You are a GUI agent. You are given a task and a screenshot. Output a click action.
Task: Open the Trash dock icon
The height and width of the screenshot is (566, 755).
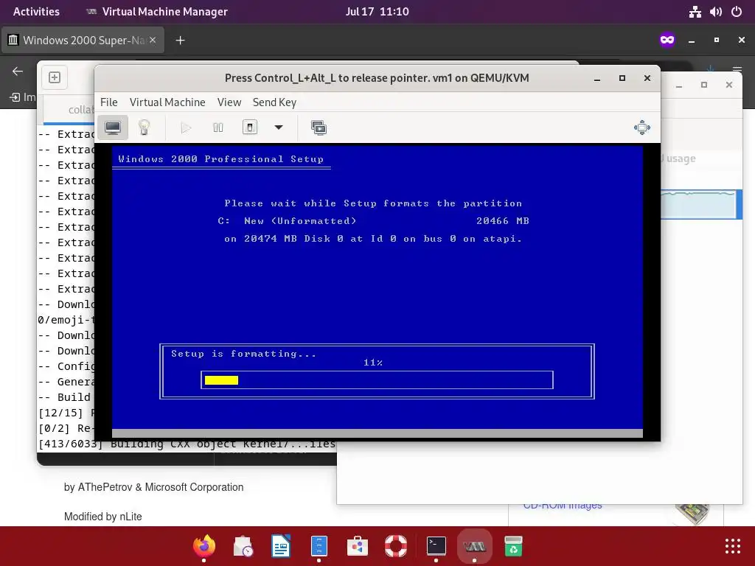tap(513, 546)
